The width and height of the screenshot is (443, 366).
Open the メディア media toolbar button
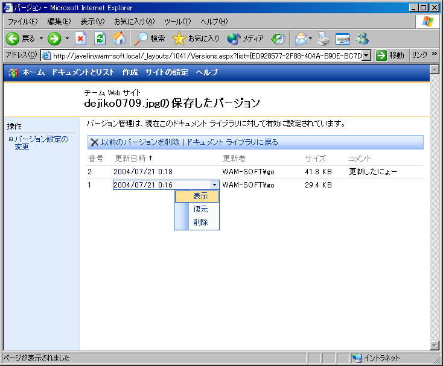tap(245, 39)
